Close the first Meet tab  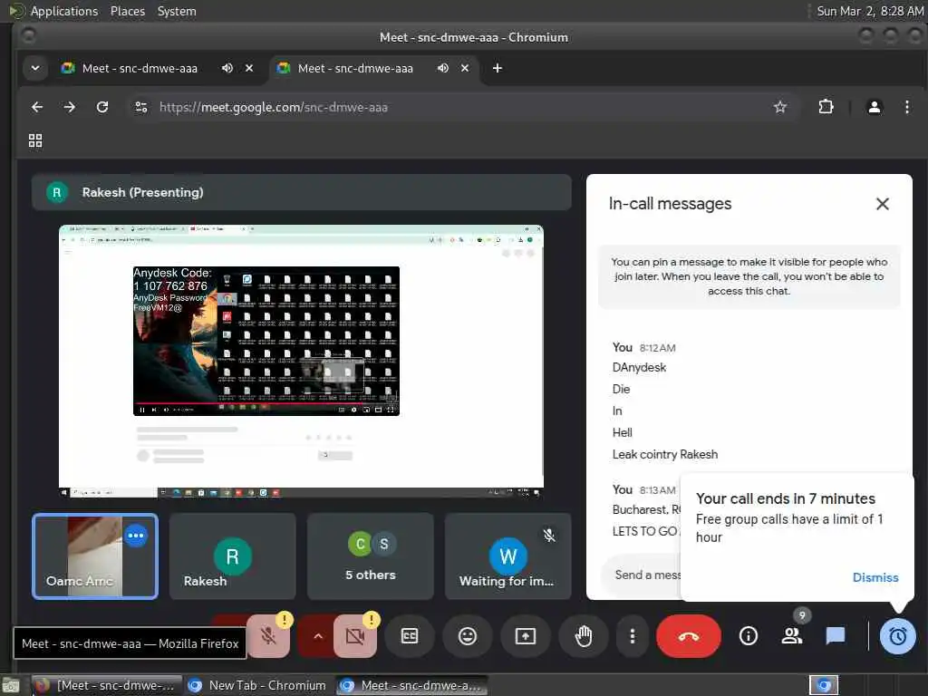click(x=249, y=68)
